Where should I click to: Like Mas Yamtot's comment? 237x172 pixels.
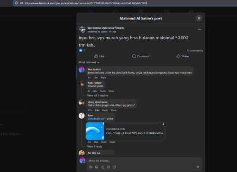point(96,77)
